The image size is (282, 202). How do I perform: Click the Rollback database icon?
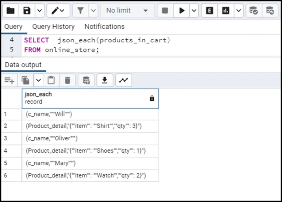pyautogui.click(x=270, y=11)
